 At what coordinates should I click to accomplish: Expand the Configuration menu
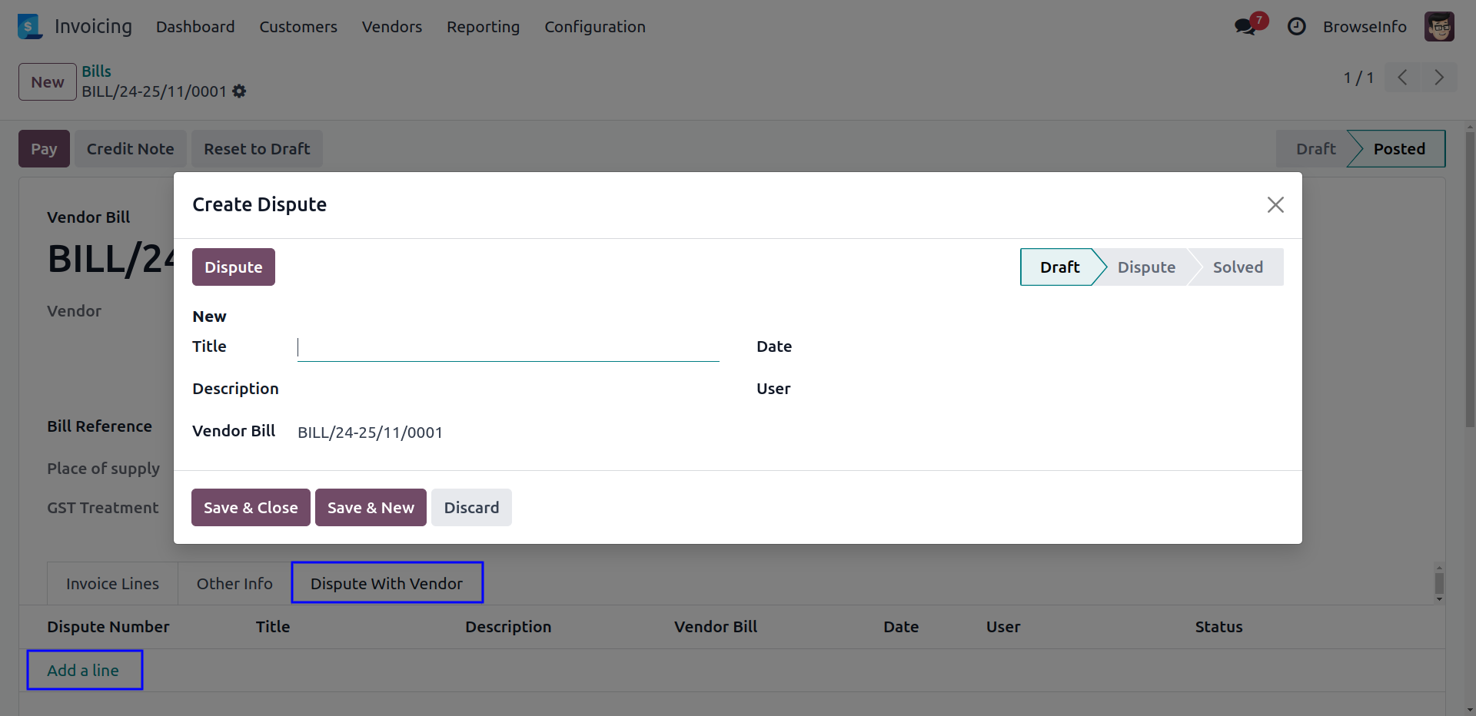594,27
